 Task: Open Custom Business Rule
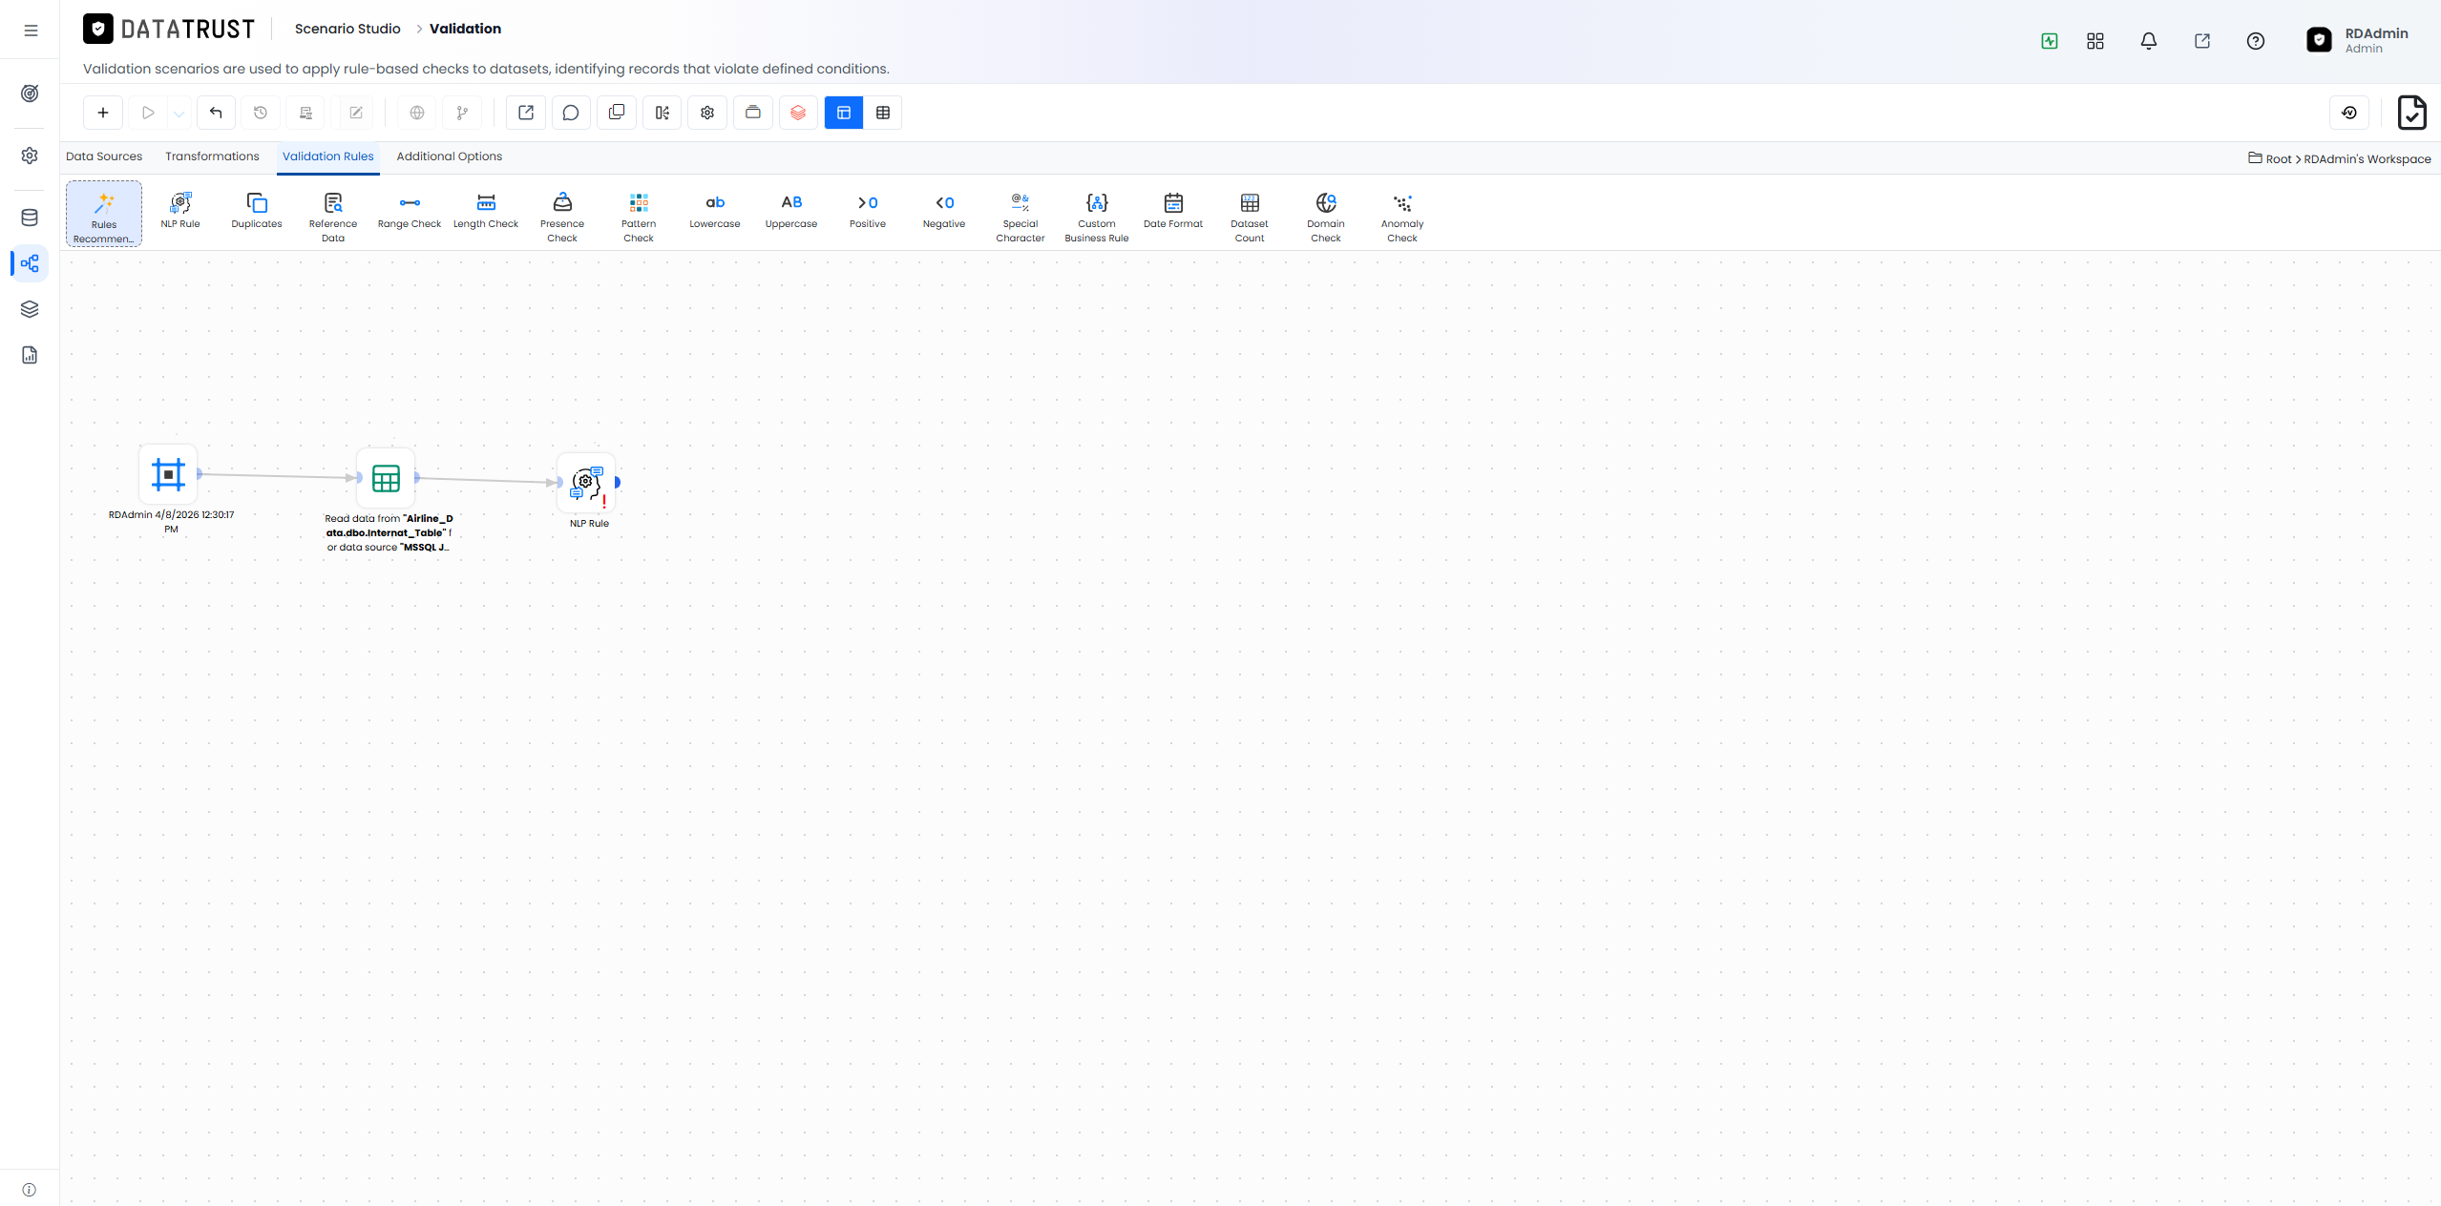(x=1097, y=217)
